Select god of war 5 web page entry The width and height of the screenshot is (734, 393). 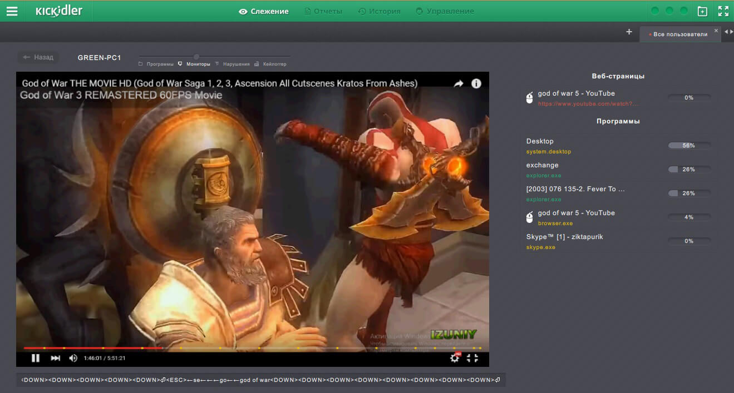(577, 93)
